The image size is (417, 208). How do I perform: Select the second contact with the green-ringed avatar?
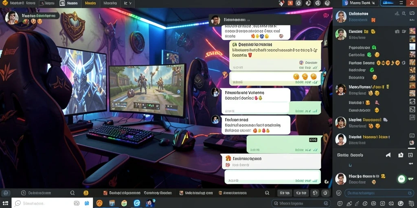tap(341, 34)
